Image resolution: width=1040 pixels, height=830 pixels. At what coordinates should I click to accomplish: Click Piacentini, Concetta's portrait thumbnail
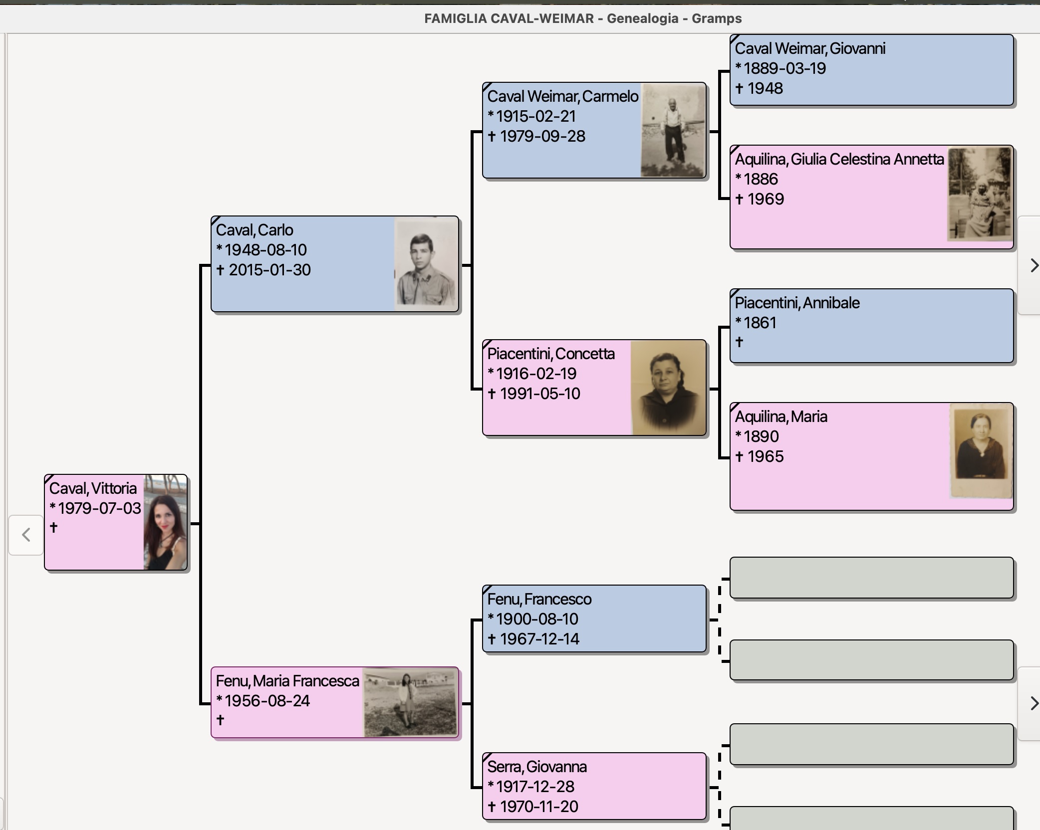pyautogui.click(x=668, y=388)
